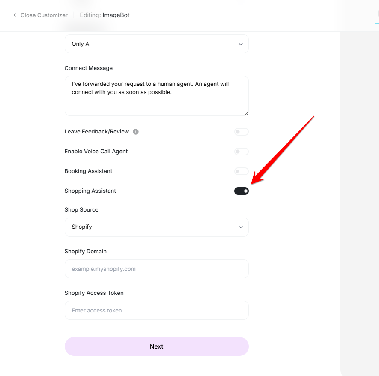This screenshot has height=376, width=379.
Task: Disable the Shopping Assistant toggle
Action: click(x=241, y=191)
